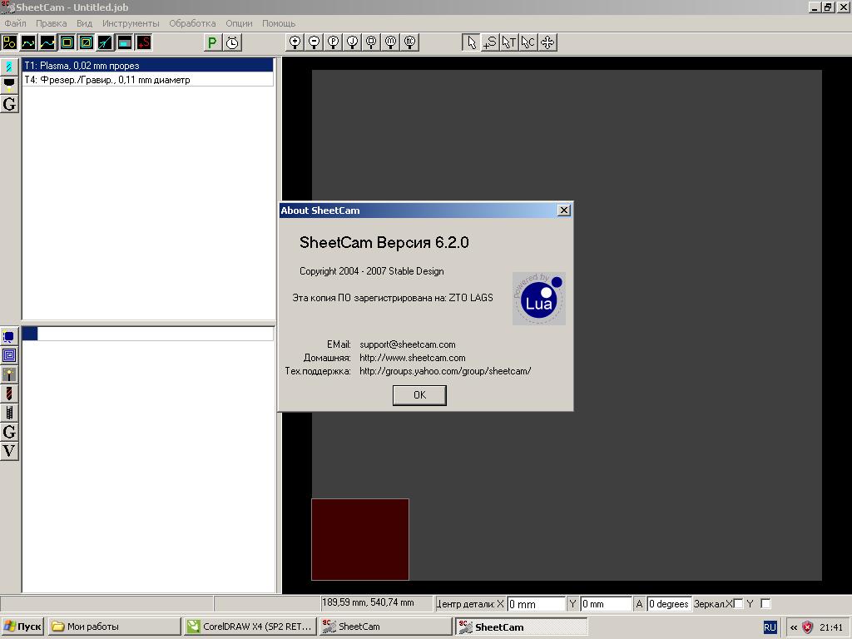
Task: Open the Вид menu
Action: (84, 23)
